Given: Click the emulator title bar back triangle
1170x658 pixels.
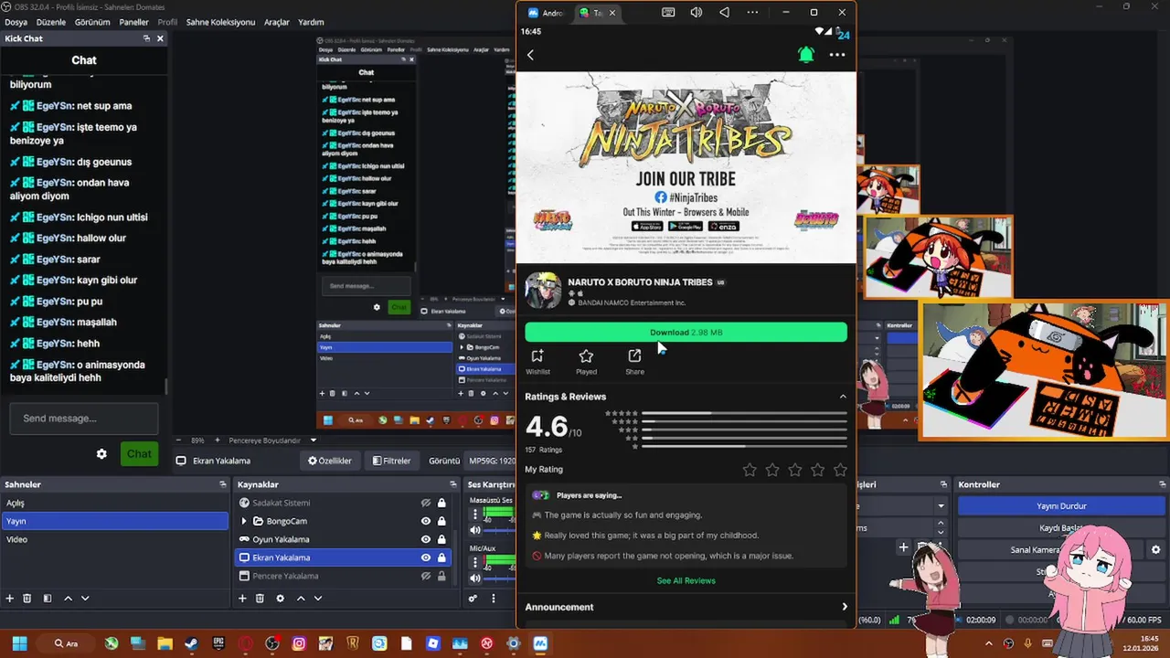Looking at the screenshot, I should pyautogui.click(x=724, y=13).
